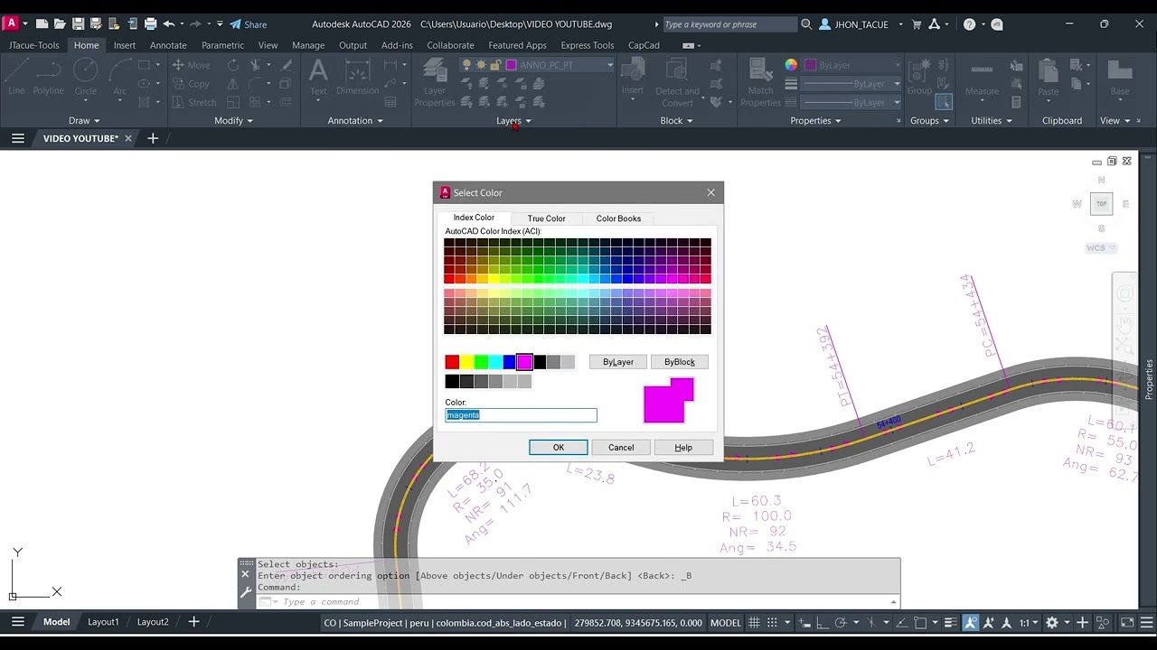The image size is (1157, 650).
Task: Choose the Copy tool in Modify panel
Action: click(191, 84)
